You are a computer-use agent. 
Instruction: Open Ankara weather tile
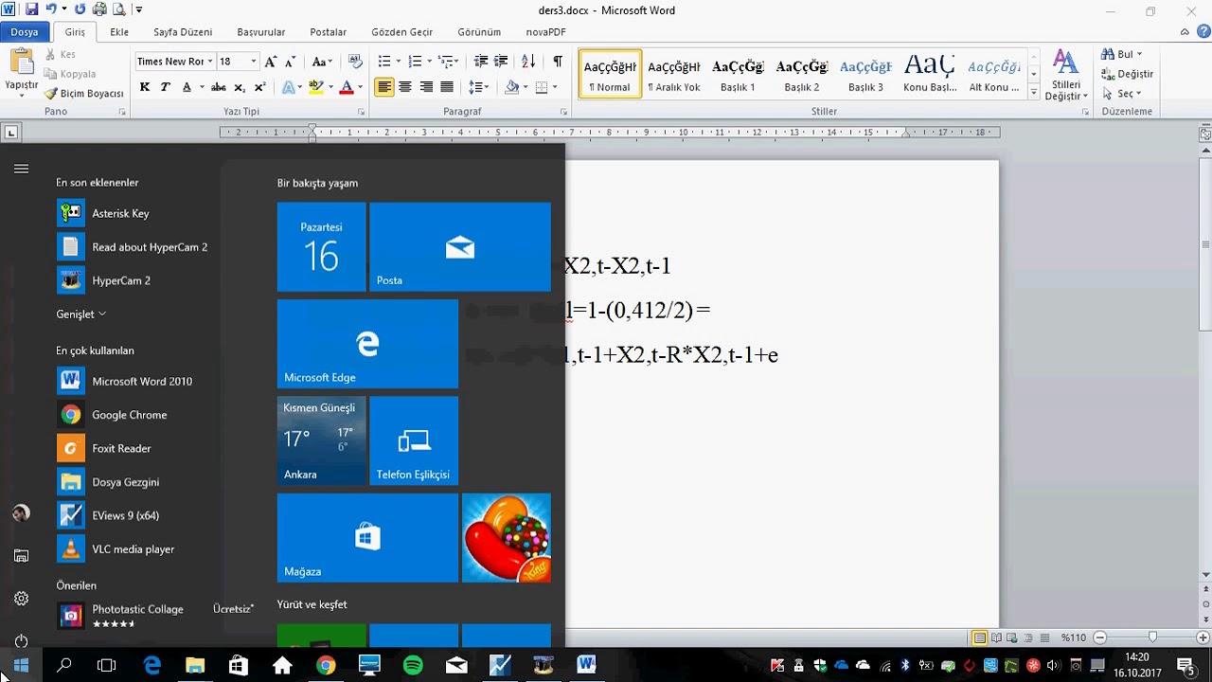click(321, 440)
